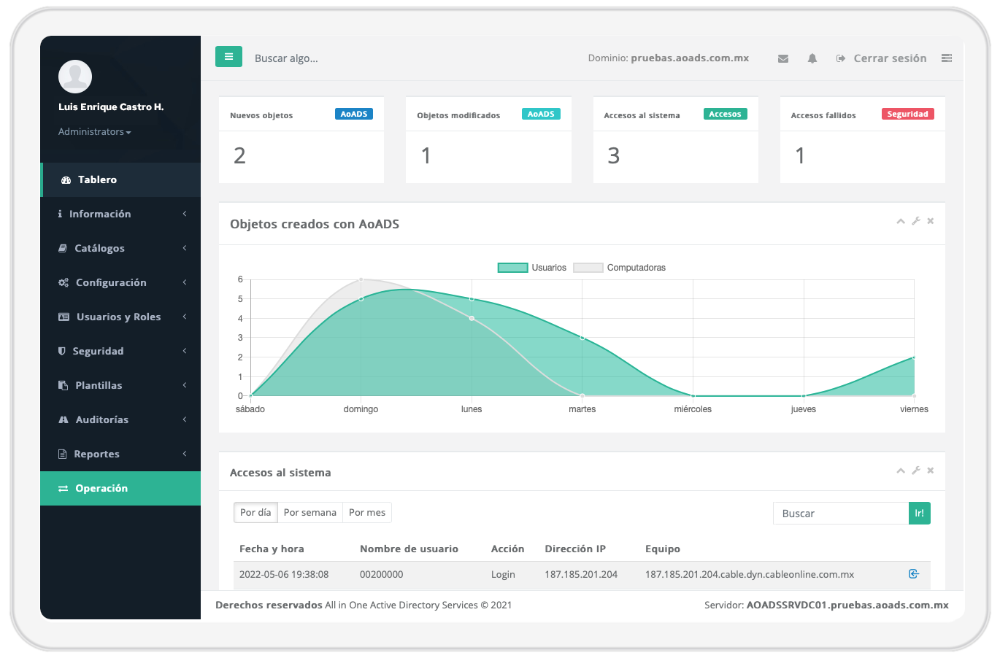This screenshot has height=658, width=1000.
Task: Expand the Información menu chevron
Action: pyautogui.click(x=185, y=214)
